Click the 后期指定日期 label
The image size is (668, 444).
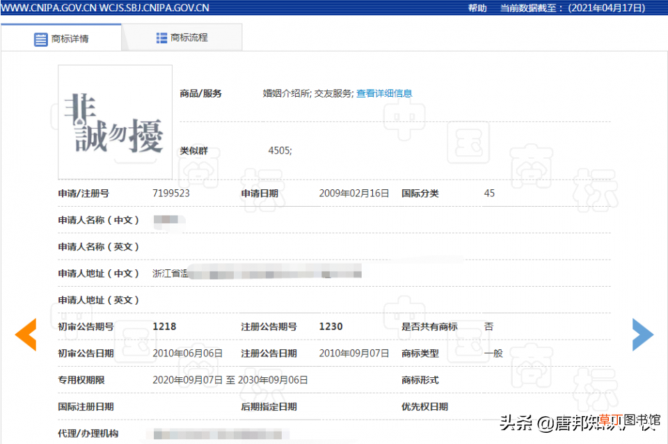269,406
